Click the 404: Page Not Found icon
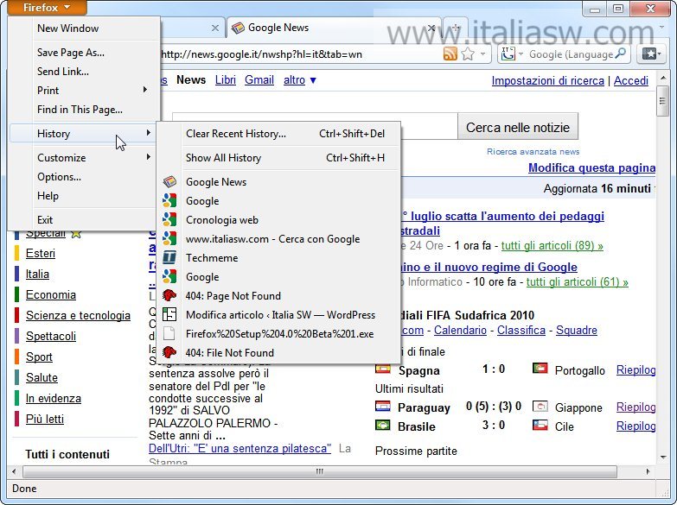677x505 pixels. (x=169, y=295)
